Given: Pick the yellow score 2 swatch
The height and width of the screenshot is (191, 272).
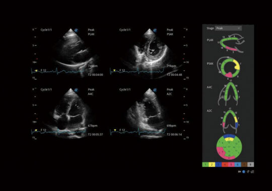Looking at the screenshot, I should [x=212, y=164].
